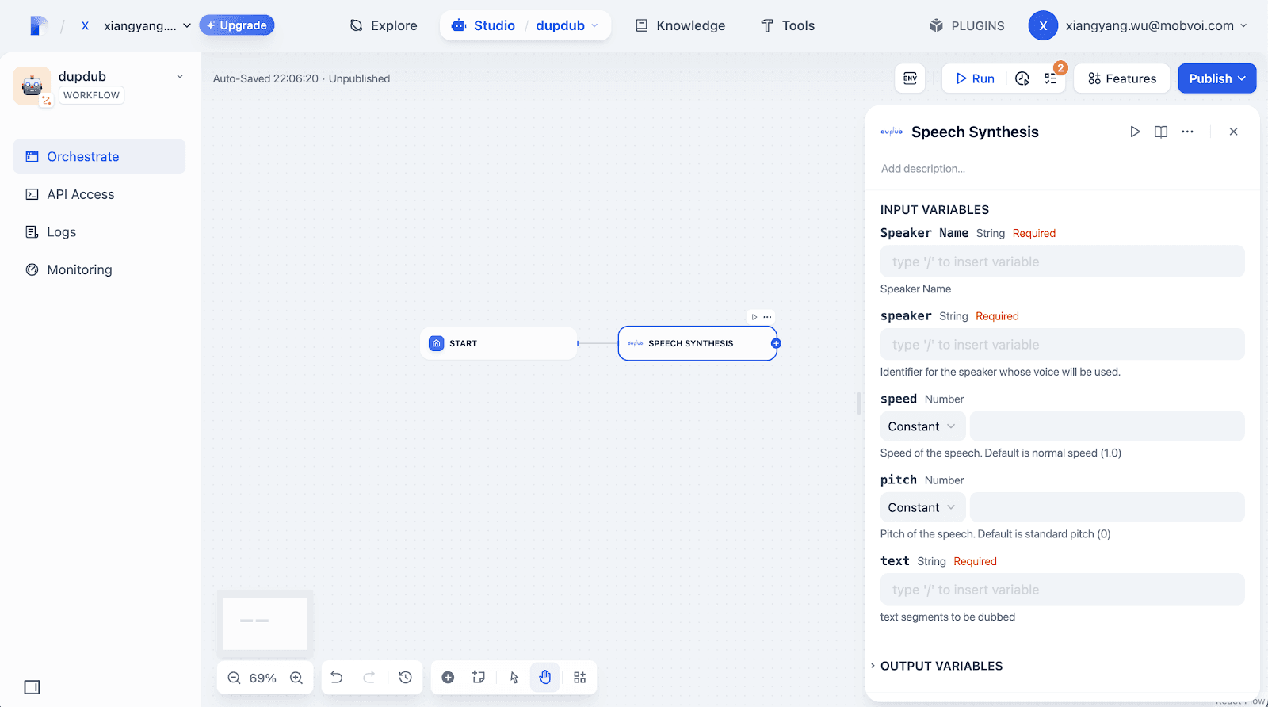
Task: Run the workflow
Action: point(975,78)
